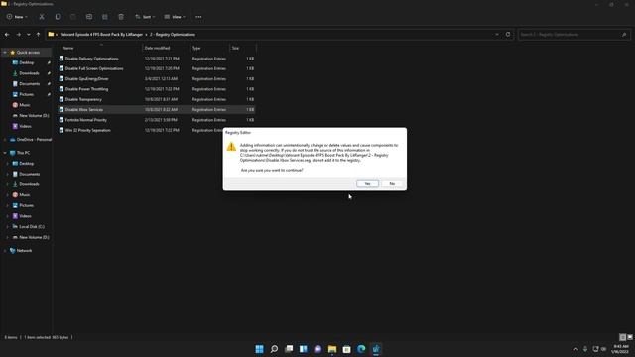Viewport: 635px width, 357px height.
Task: Switch to details view layout icon
Action: (x=623, y=337)
